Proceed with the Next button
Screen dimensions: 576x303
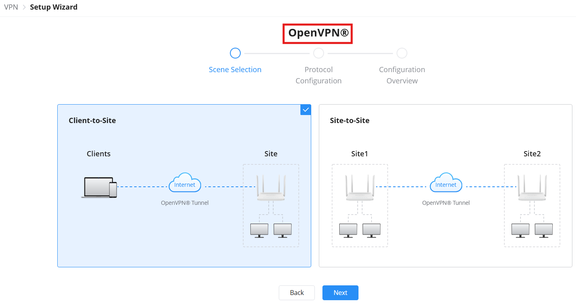(x=340, y=293)
